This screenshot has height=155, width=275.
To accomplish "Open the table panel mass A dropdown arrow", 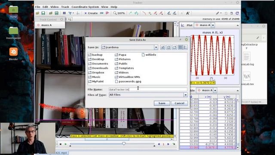I will 215,90.
